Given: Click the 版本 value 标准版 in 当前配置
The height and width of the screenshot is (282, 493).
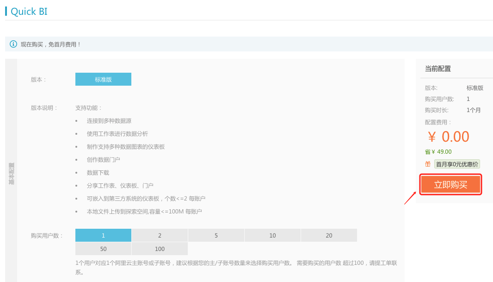Looking at the screenshot, I should [x=475, y=88].
